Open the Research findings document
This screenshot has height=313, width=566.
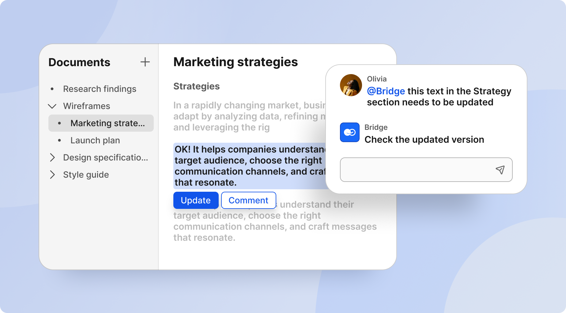(x=100, y=89)
